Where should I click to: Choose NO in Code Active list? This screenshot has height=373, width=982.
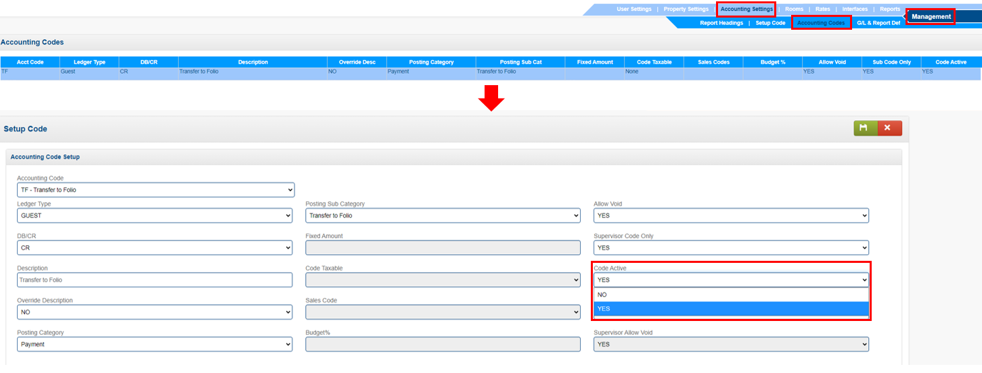click(731, 295)
